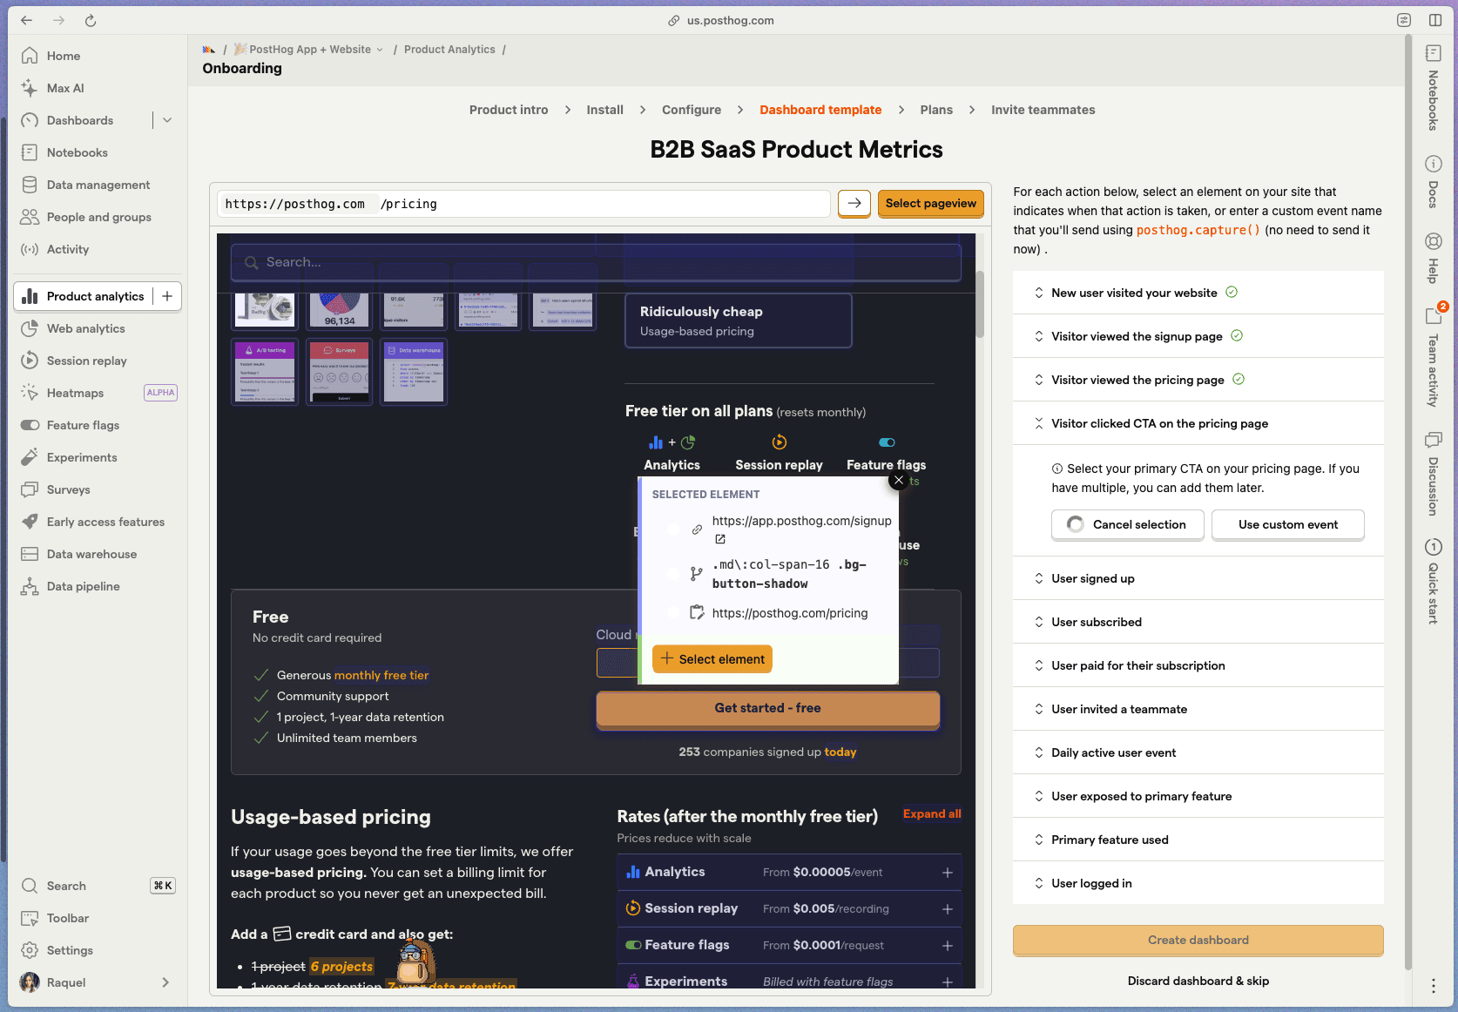Viewport: 1458px width, 1012px height.
Task: Go to the Invite teammates step
Action: [1043, 110]
